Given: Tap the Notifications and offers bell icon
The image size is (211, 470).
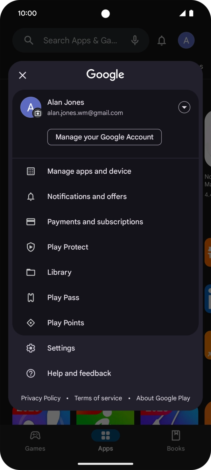Looking at the screenshot, I should click(x=31, y=197).
